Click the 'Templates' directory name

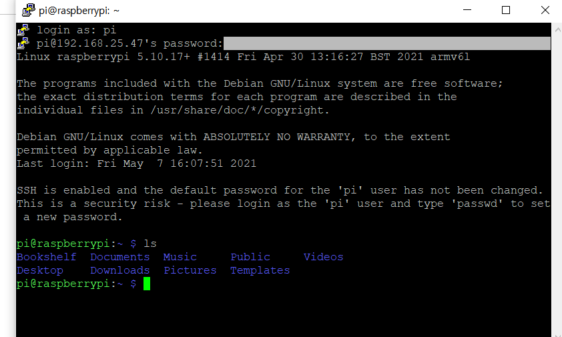click(260, 270)
